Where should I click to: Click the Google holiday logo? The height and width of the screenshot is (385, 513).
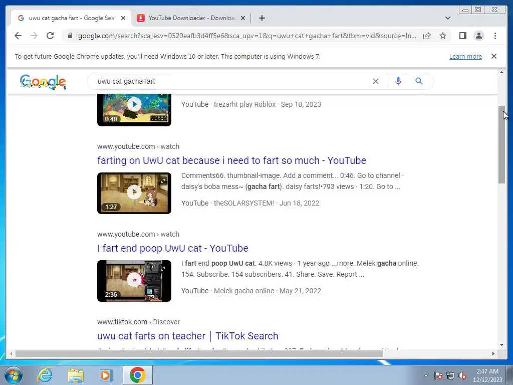43,82
